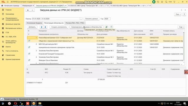Open Планирование и санкционирование sidebar section
The height and width of the screenshot is (106, 188).
click(x=12, y=19)
